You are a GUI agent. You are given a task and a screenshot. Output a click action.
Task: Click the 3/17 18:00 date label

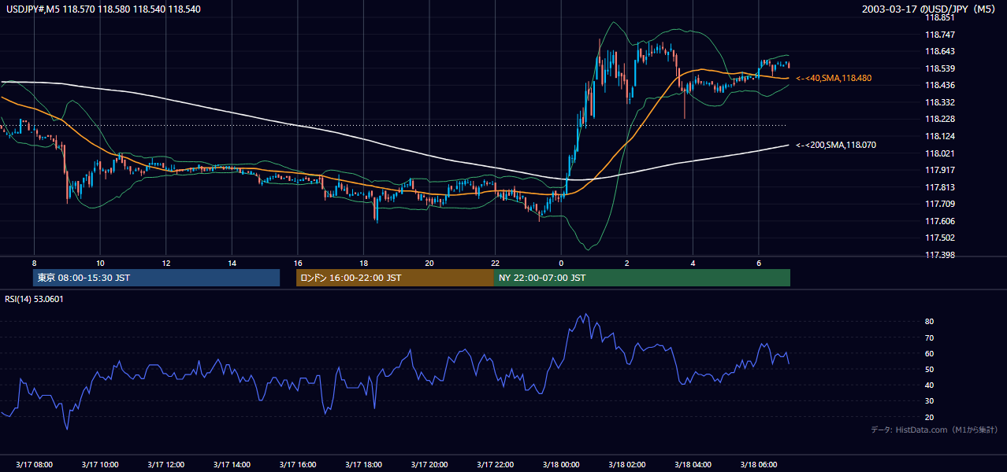coord(363,465)
